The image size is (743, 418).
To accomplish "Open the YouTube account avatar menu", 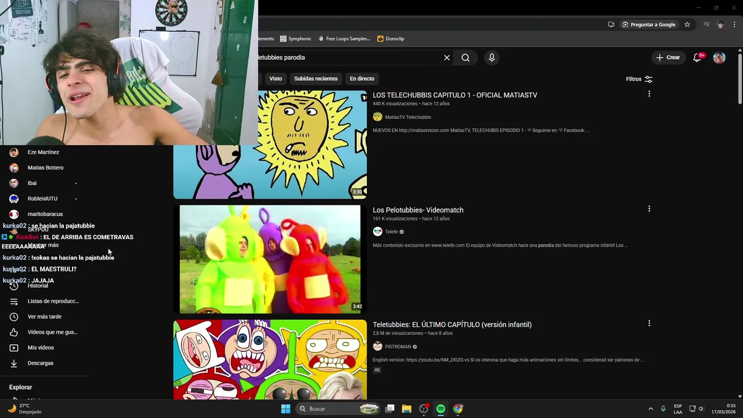I will point(719,57).
